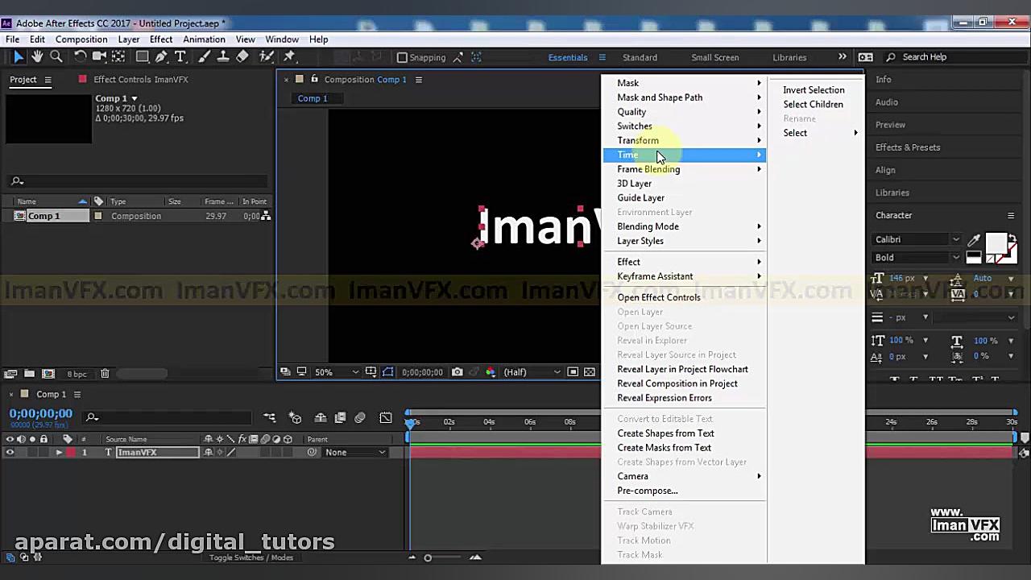The image size is (1031, 580).
Task: Take a snapshot with the camera icon
Action: click(457, 371)
